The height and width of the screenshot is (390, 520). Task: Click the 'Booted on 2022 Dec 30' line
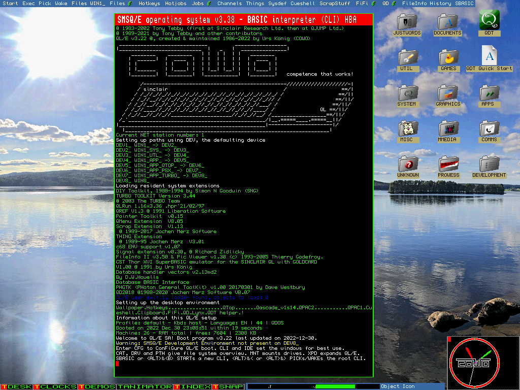click(189, 328)
